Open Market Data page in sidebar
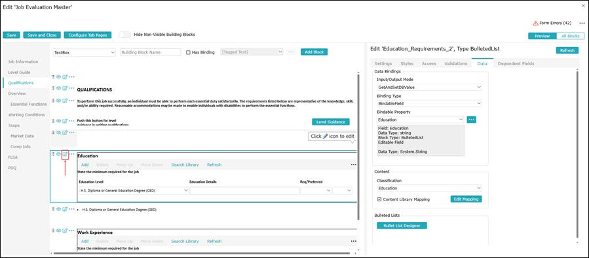The image size is (589, 258). pos(22,136)
